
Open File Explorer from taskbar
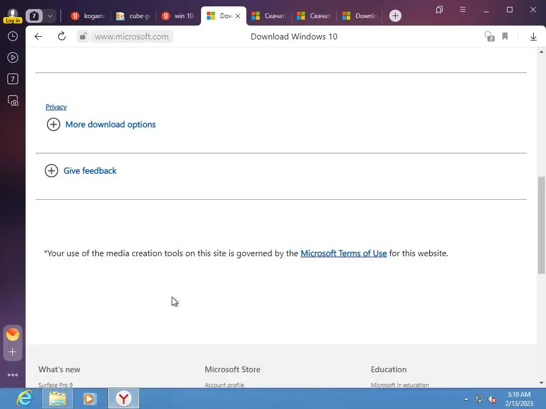tap(58, 398)
